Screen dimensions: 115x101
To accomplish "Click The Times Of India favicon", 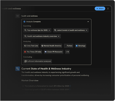I will point(25,52).
